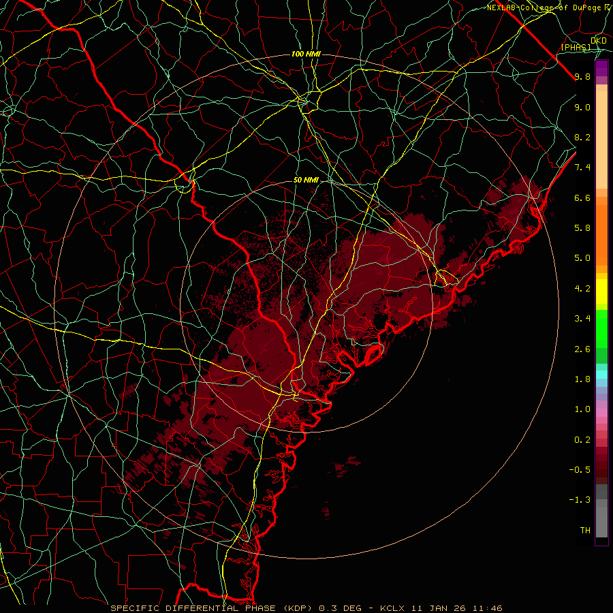This screenshot has width=613, height=613.
Task: Click the 3.4 value on the color scale
Action: 582,319
